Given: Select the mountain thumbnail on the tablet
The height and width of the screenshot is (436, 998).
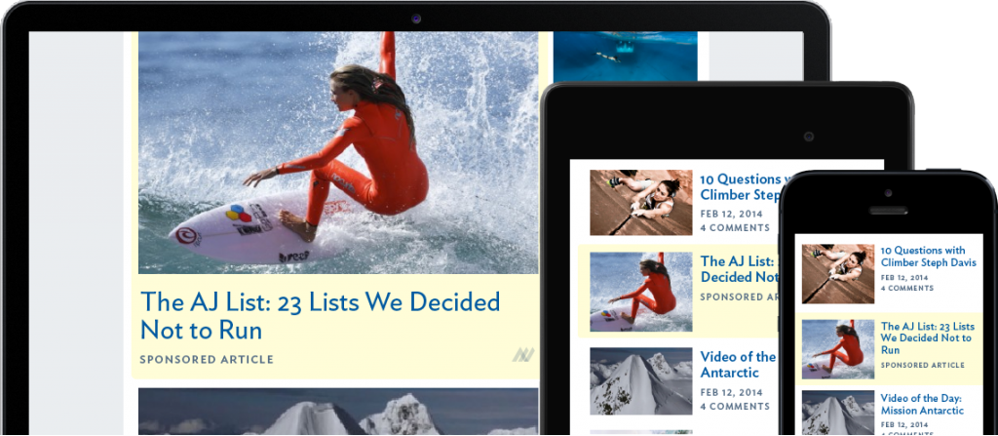Looking at the screenshot, I should point(641,381).
